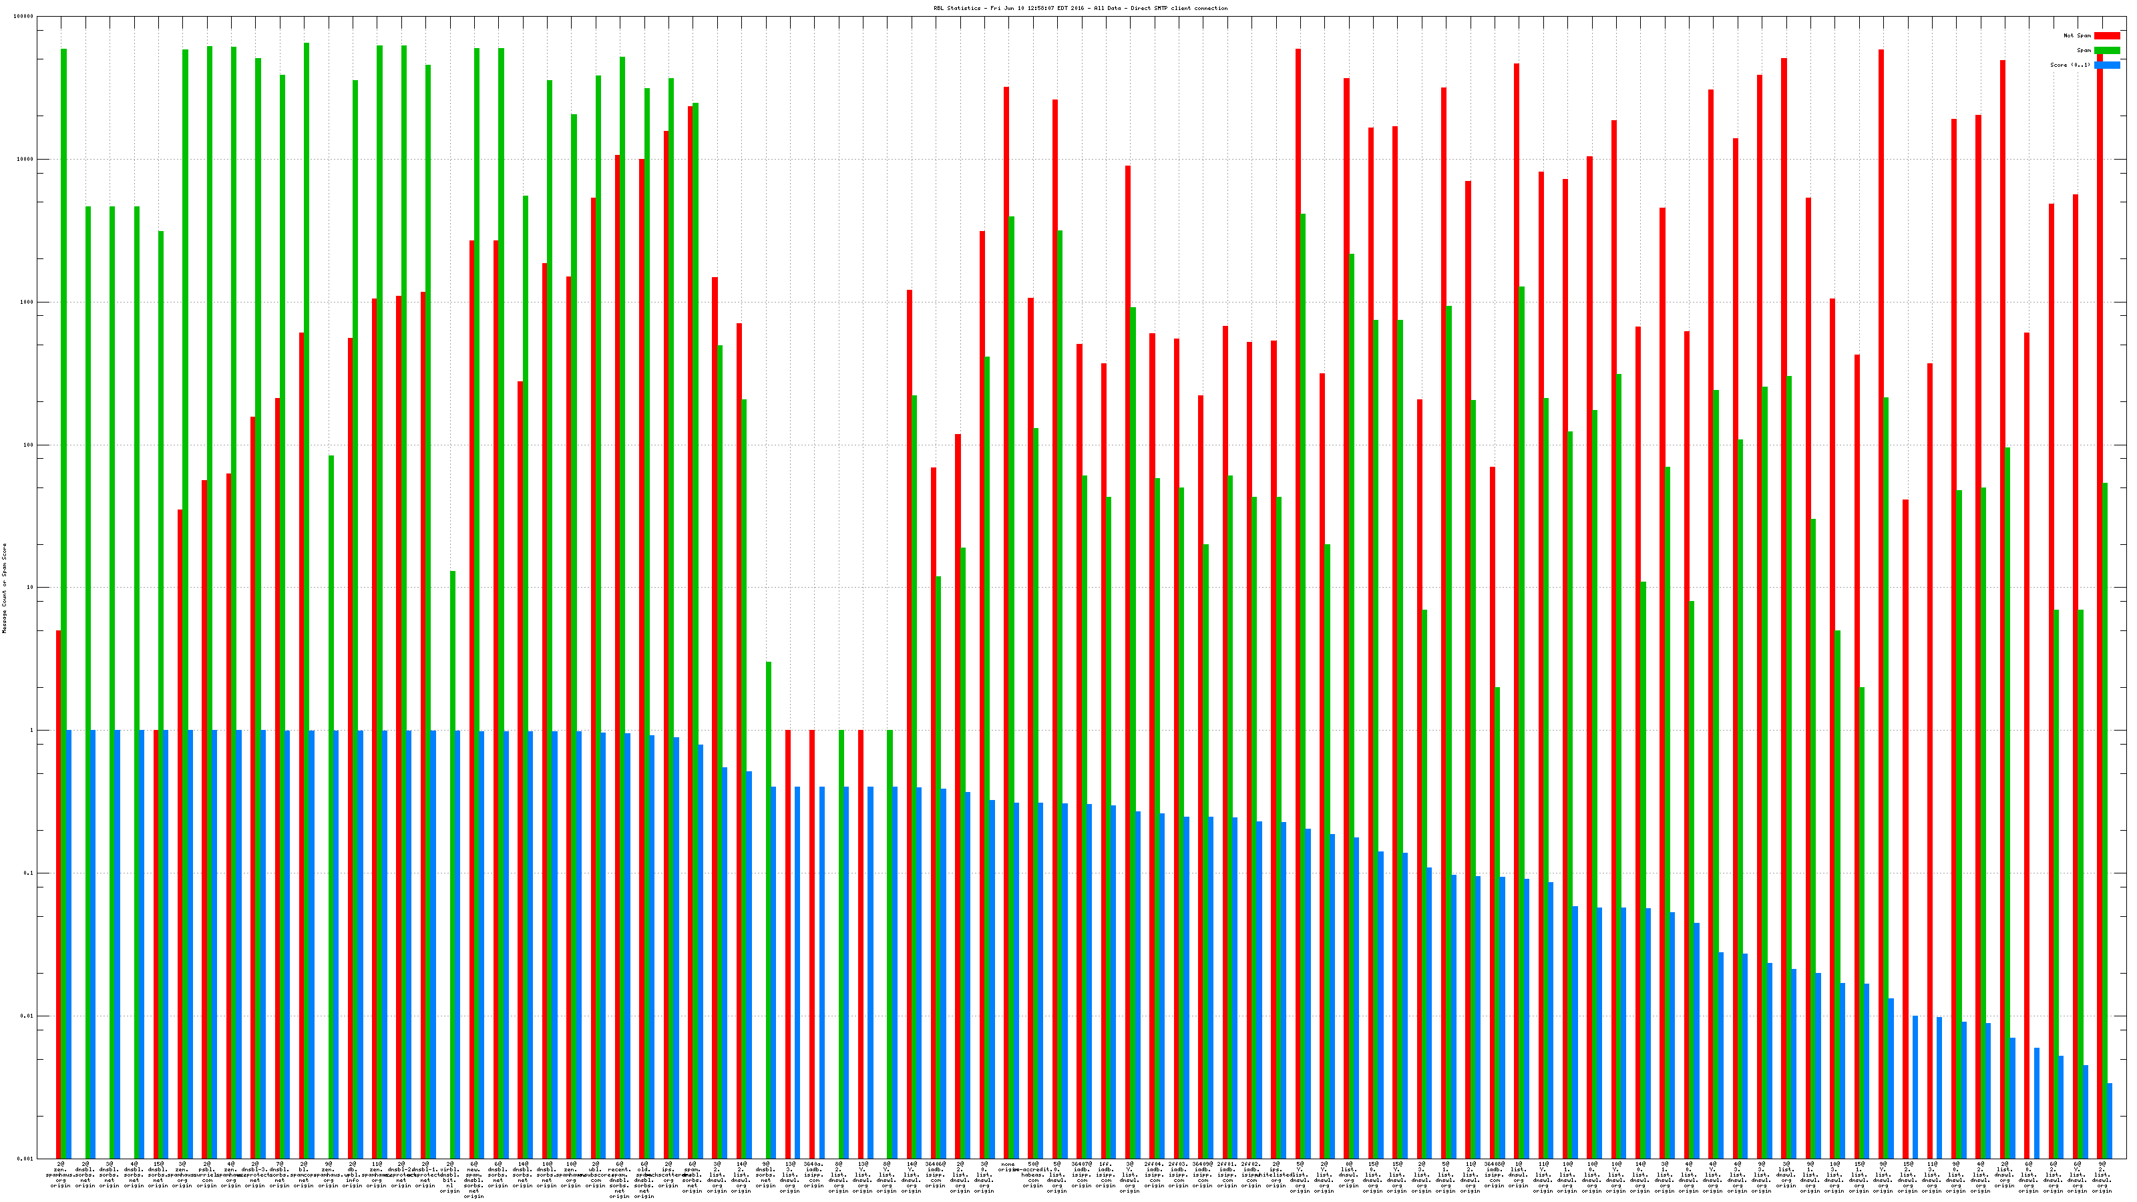Click the 'db.wpbl.info' x-axis label
This screenshot has height=1202, width=2137.
pos(353,1175)
